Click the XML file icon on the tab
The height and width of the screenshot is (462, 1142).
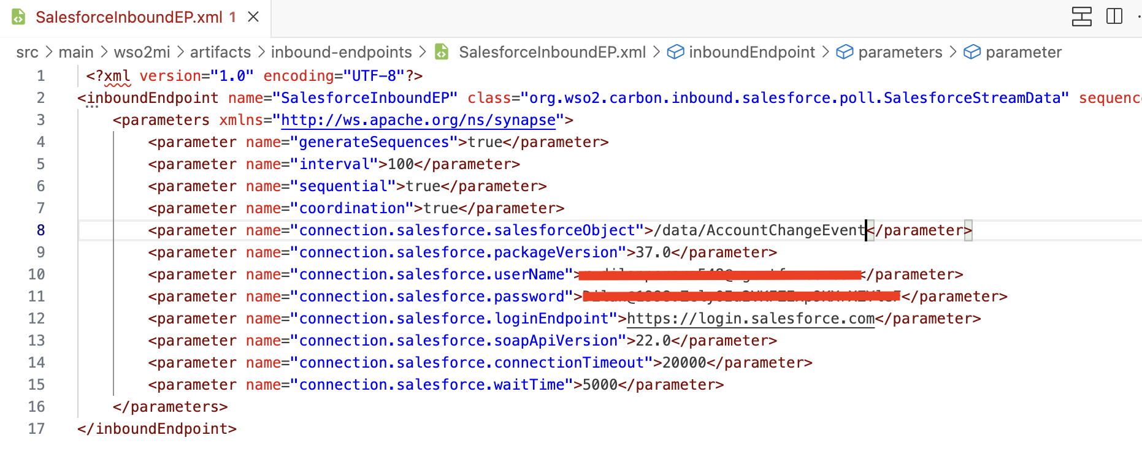pos(19,17)
